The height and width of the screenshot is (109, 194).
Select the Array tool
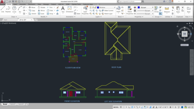[50, 14]
